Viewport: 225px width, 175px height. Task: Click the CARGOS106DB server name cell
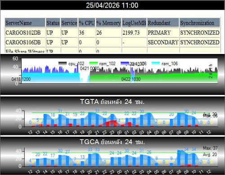25,42
